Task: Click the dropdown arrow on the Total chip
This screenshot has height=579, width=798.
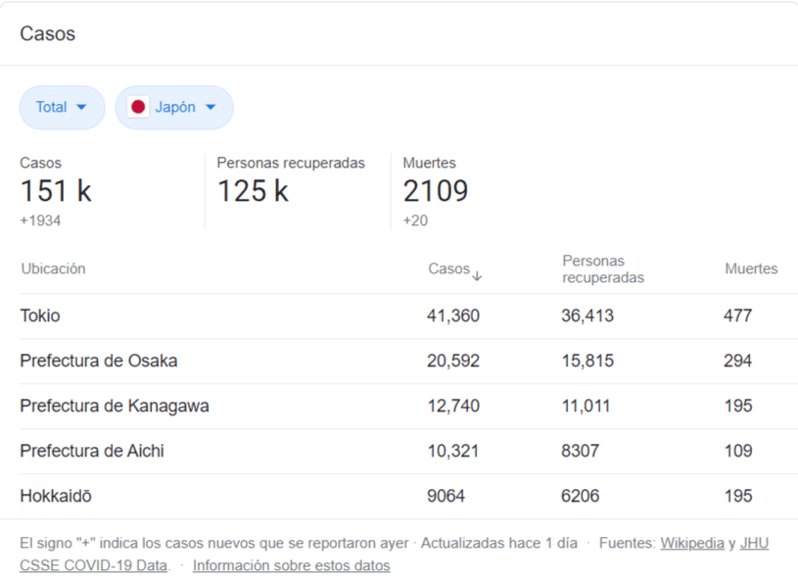Action: tap(83, 108)
